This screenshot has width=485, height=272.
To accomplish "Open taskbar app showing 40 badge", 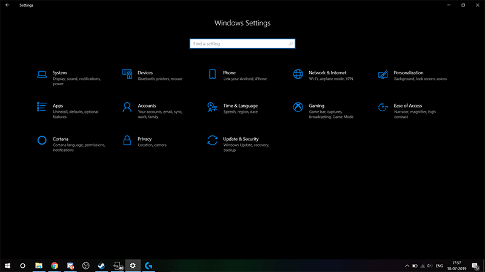I will [117, 265].
